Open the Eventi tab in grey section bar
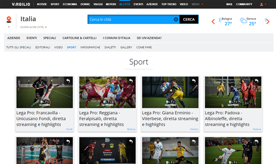The height and width of the screenshot is (164, 276). [32, 38]
